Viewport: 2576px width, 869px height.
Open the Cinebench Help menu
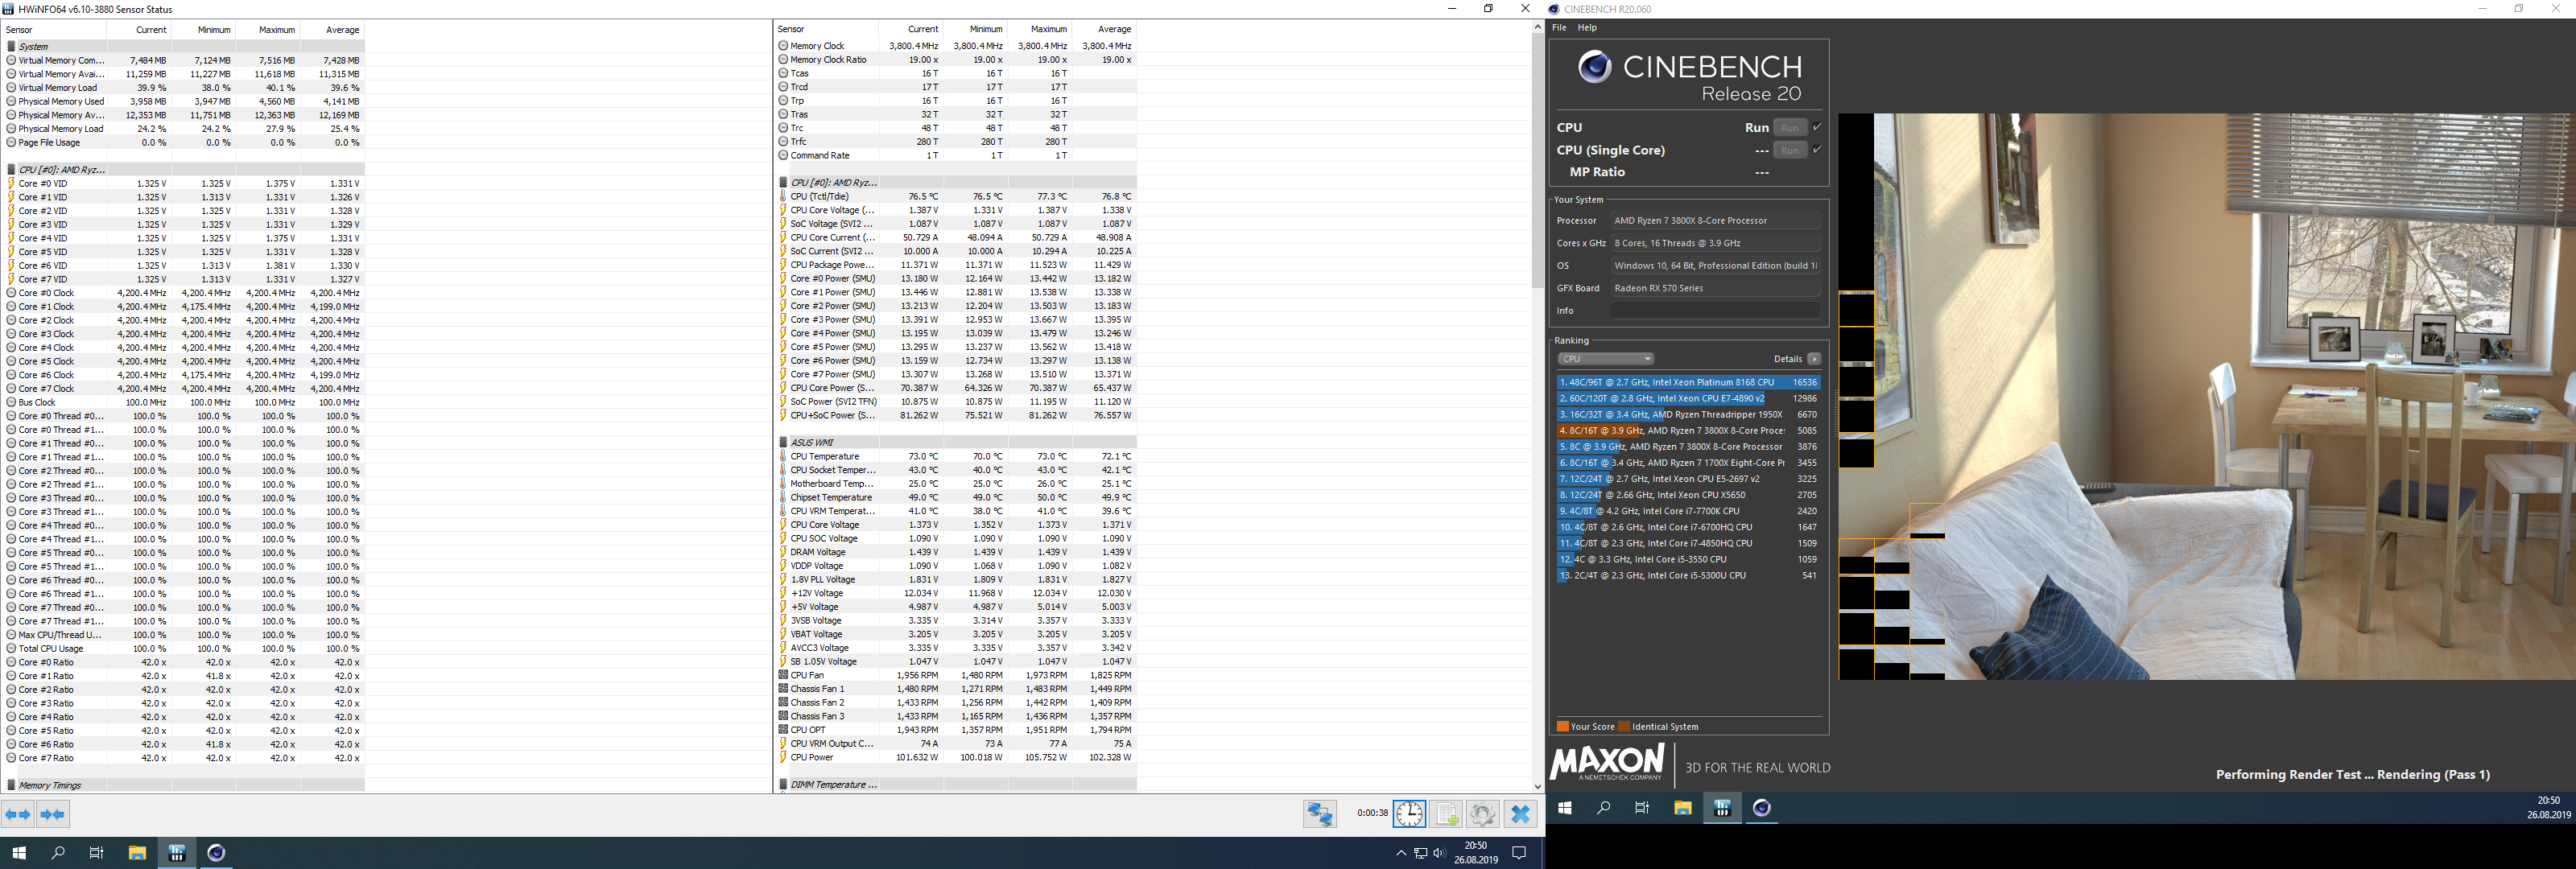coord(1587,28)
